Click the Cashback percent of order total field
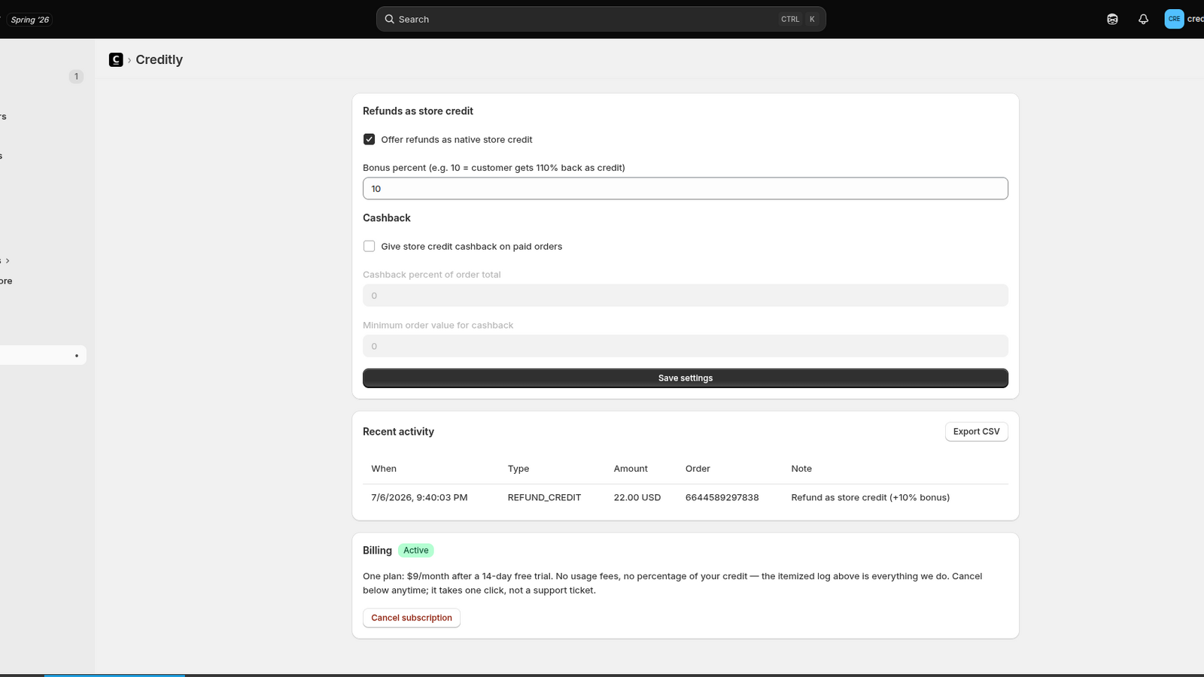The width and height of the screenshot is (1204, 677). click(x=686, y=296)
